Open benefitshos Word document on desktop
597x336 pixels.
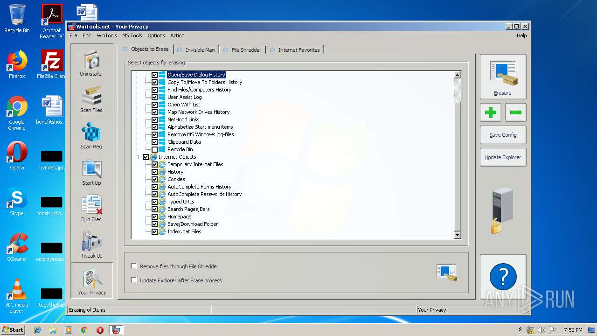tap(52, 110)
